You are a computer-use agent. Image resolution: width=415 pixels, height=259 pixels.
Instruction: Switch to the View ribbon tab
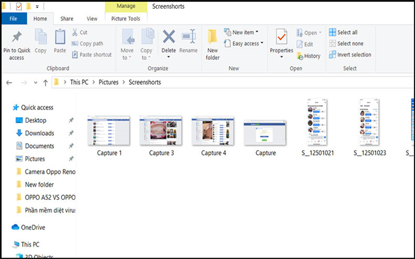pyautogui.click(x=92, y=19)
